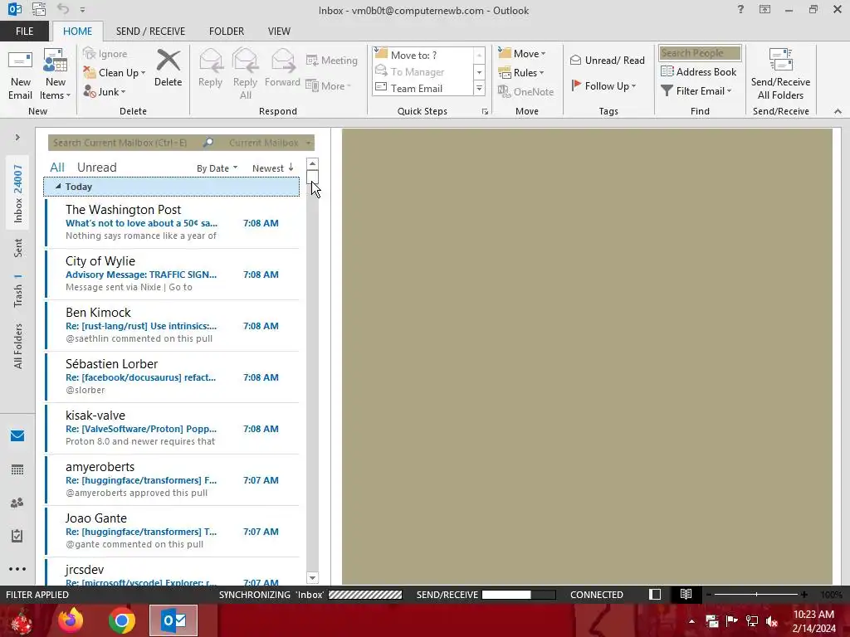Open By Date arrangement dropdown
The image size is (850, 637).
(217, 168)
